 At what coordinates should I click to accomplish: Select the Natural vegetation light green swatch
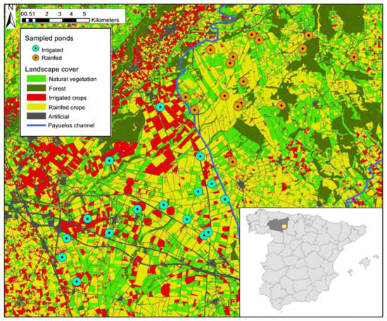coord(37,79)
